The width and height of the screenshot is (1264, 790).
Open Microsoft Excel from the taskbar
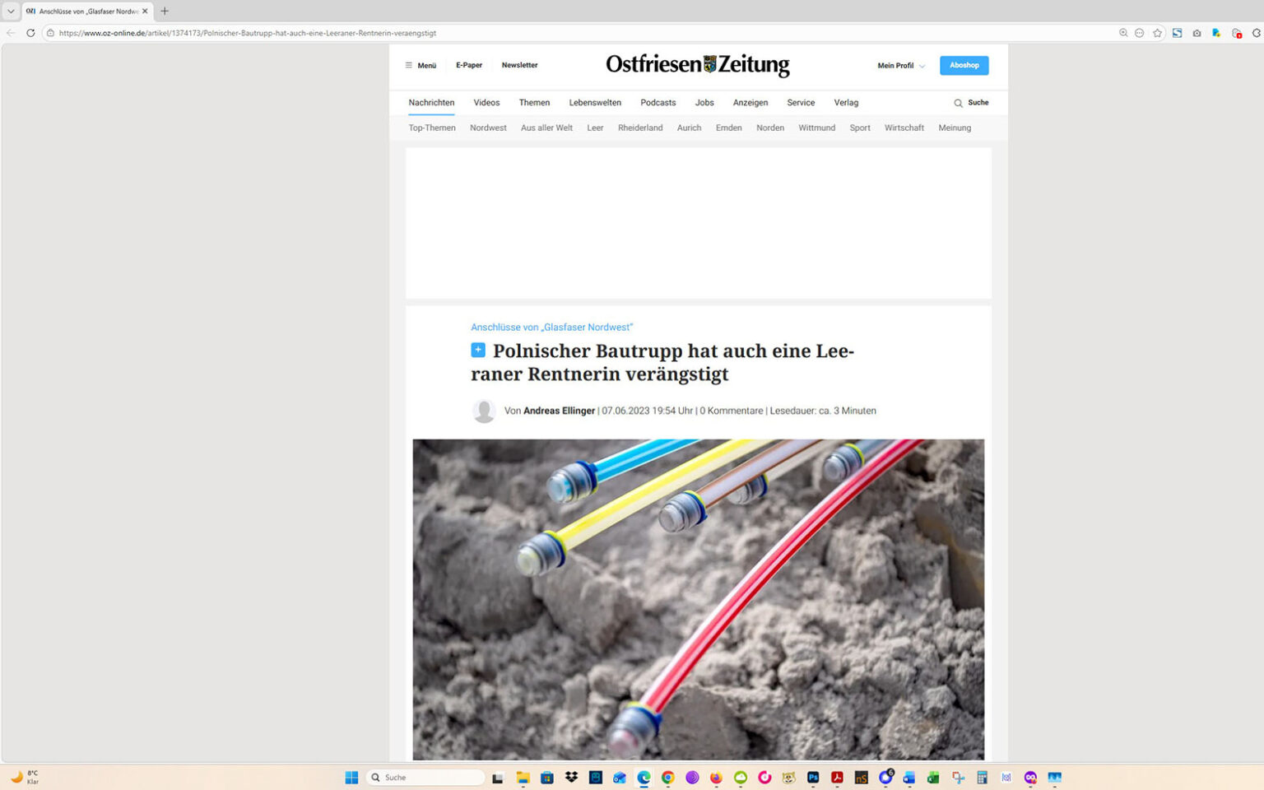pos(933,778)
